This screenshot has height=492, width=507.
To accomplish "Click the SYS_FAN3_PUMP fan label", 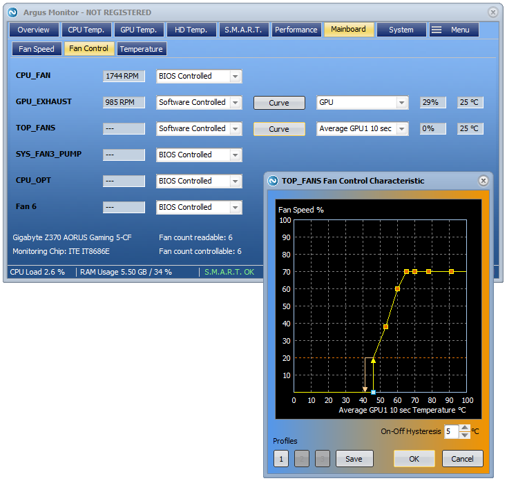I will click(x=48, y=154).
